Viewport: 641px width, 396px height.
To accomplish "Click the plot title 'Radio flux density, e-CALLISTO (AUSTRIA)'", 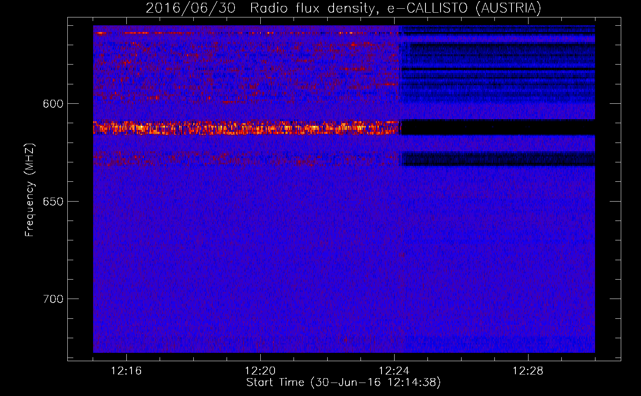I will (x=395, y=8).
